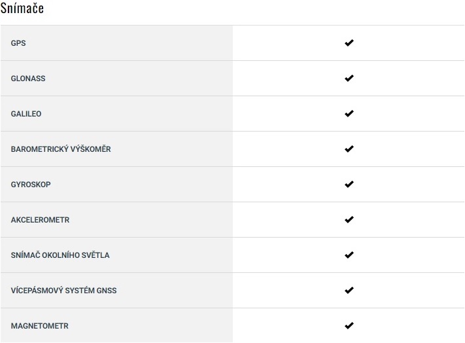
Task: Click the BAROMETRICKÝ VÝŠKOMĚR label
Action: coord(61,149)
